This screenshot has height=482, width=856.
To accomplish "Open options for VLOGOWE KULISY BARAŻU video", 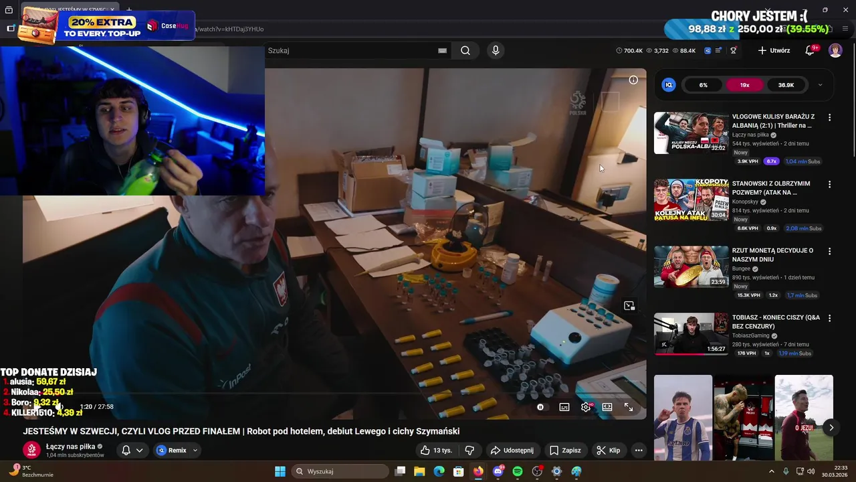I will point(829,117).
